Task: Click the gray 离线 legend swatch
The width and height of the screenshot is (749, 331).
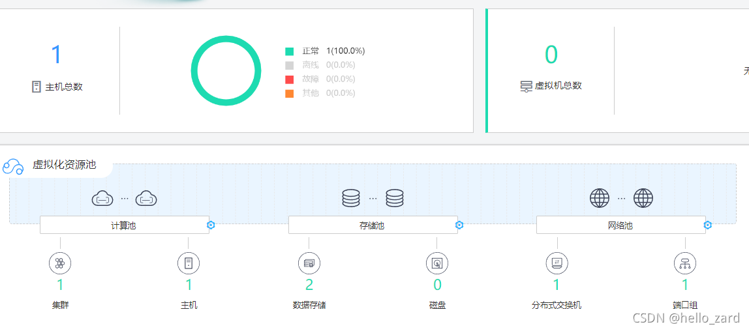Action: pos(289,65)
